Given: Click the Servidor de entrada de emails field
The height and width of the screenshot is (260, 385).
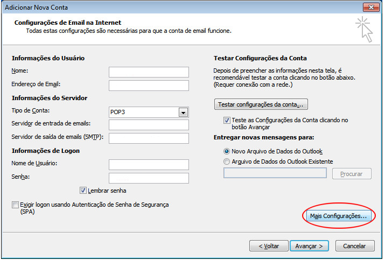Looking at the screenshot, I should pyautogui.click(x=149, y=125).
